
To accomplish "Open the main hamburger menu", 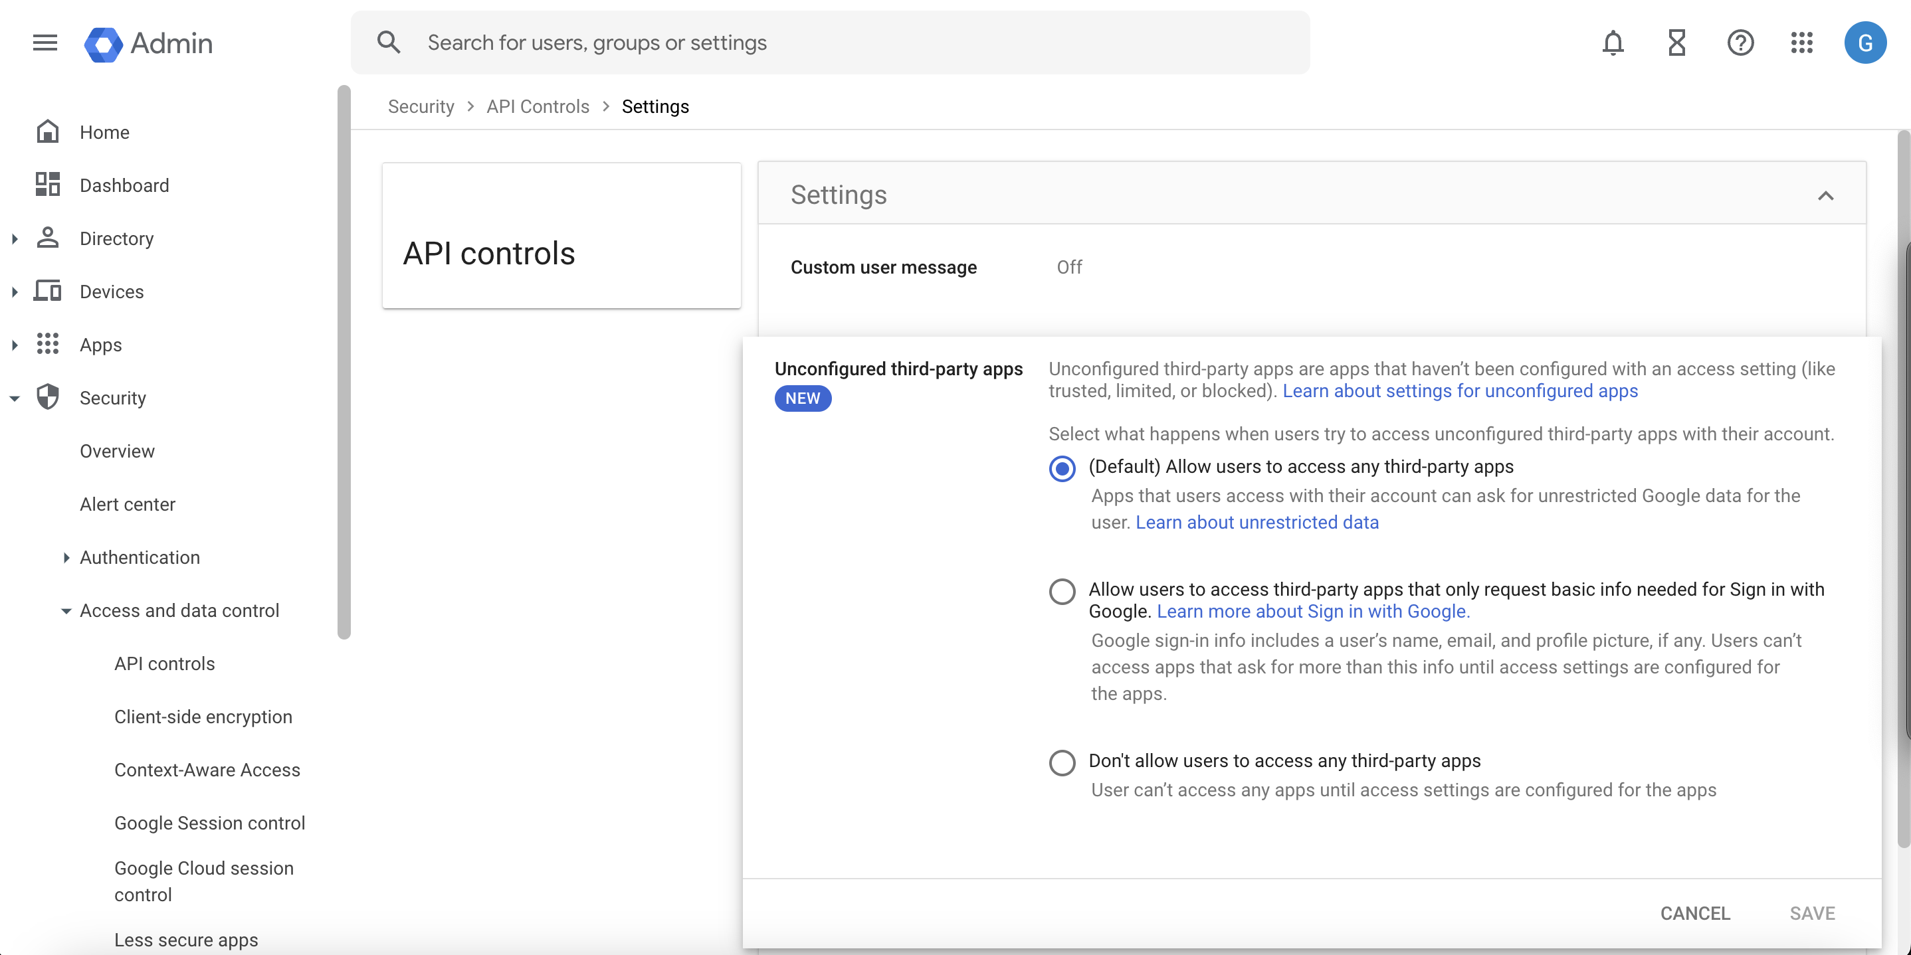I will point(45,43).
